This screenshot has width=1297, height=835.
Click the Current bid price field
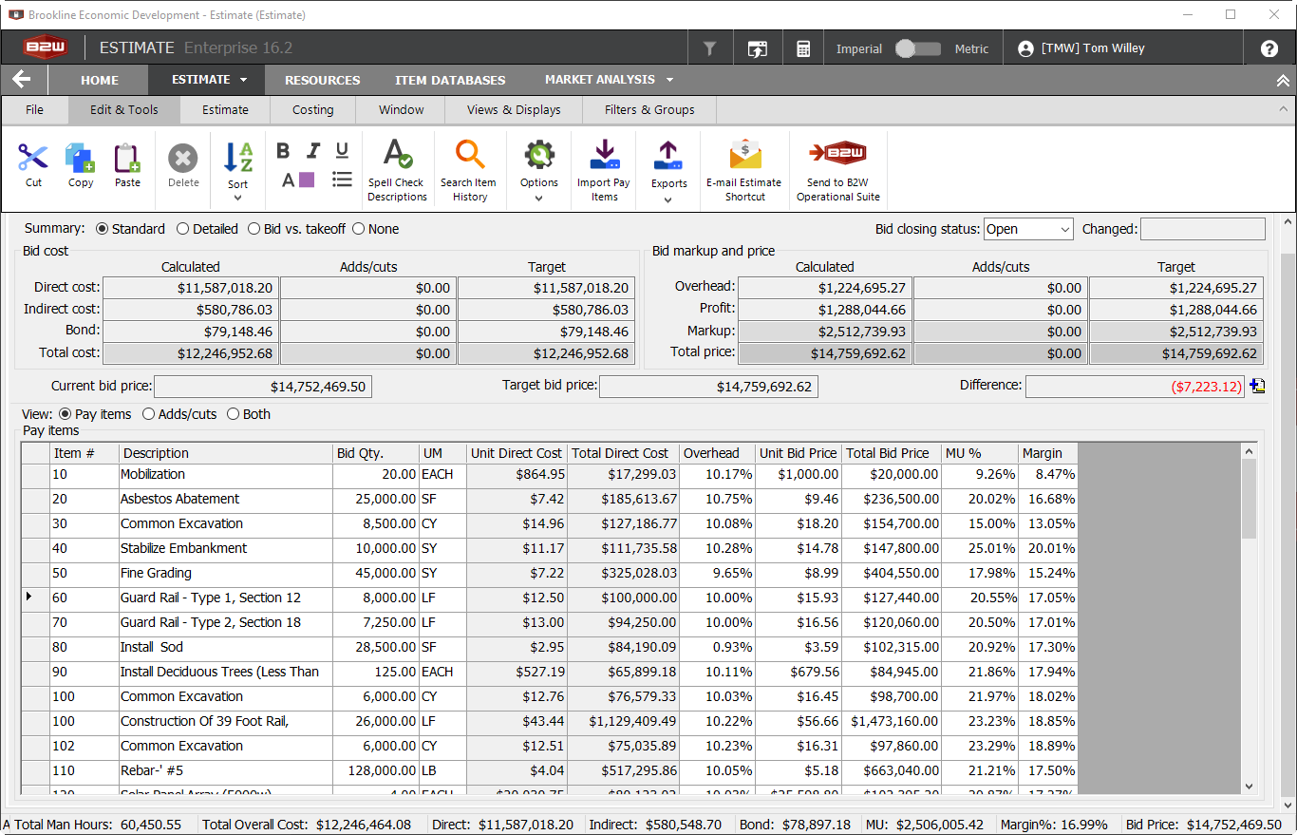coord(263,387)
